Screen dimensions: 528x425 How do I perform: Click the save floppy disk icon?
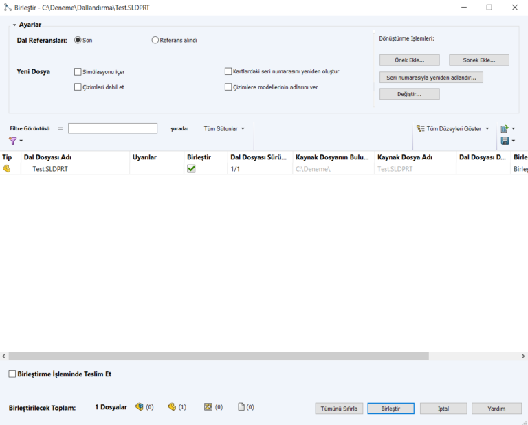coord(505,141)
